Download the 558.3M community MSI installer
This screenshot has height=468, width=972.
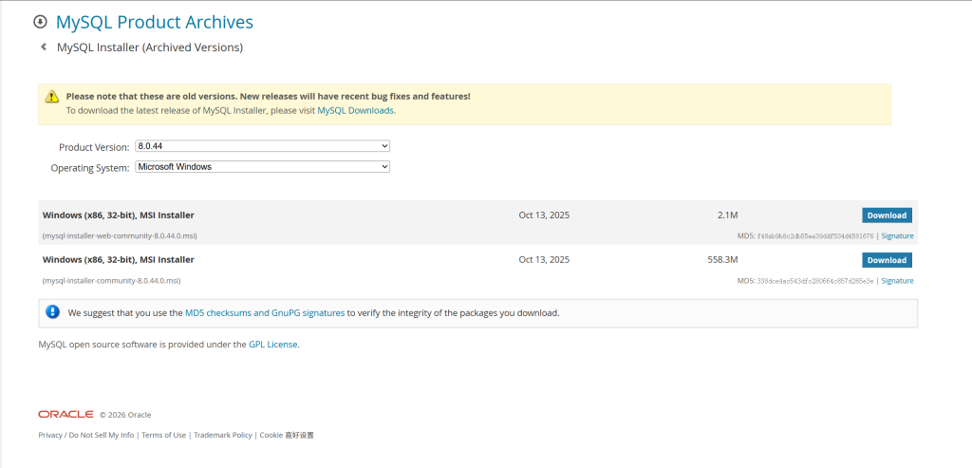click(887, 260)
